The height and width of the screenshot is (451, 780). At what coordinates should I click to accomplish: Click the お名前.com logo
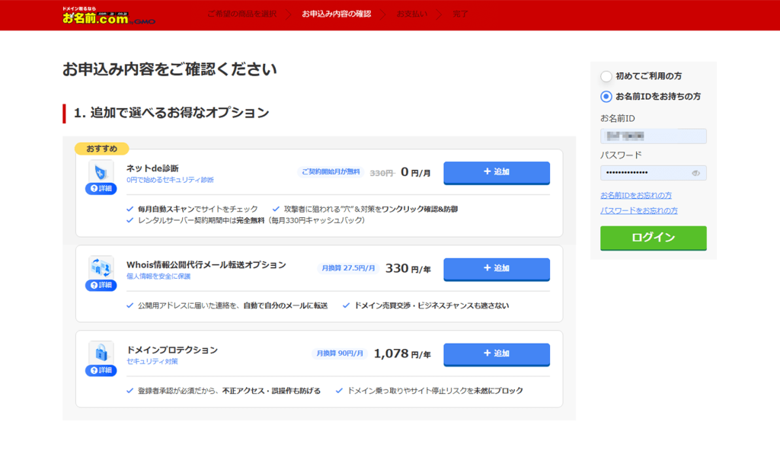[x=107, y=16]
